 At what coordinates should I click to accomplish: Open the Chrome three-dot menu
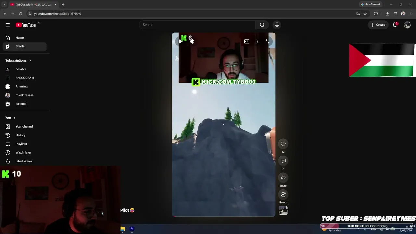[411, 14]
